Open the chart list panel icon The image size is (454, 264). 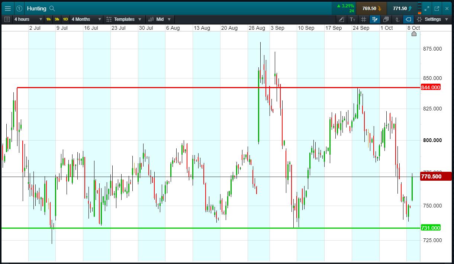click(x=7, y=19)
